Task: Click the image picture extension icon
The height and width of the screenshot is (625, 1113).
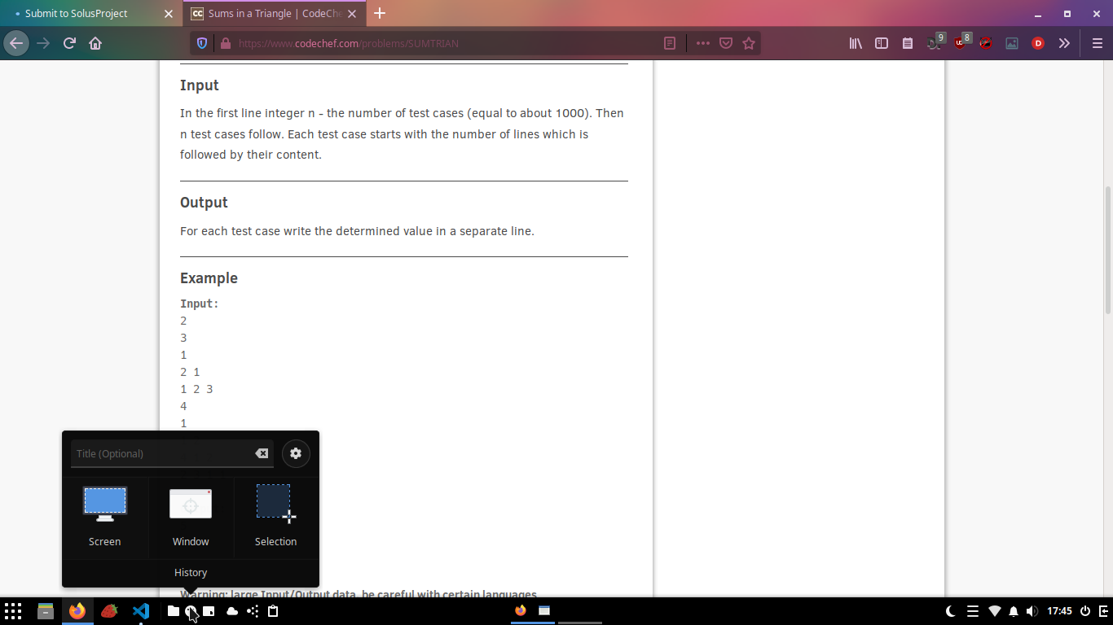Action: [1012, 43]
